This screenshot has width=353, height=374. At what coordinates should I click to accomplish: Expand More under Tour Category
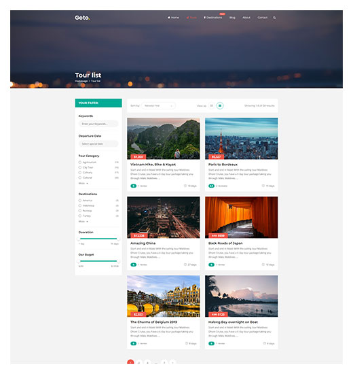pos(83,183)
